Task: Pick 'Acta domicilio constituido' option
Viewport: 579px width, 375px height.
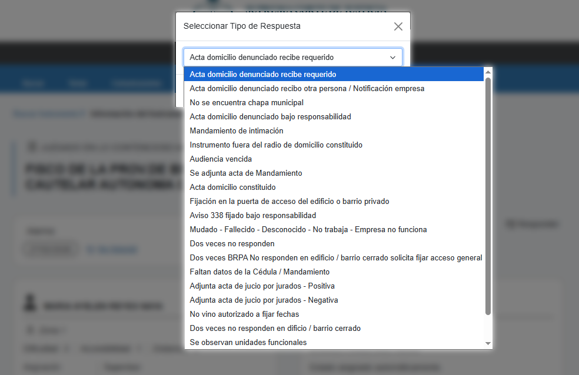Action: tap(232, 187)
